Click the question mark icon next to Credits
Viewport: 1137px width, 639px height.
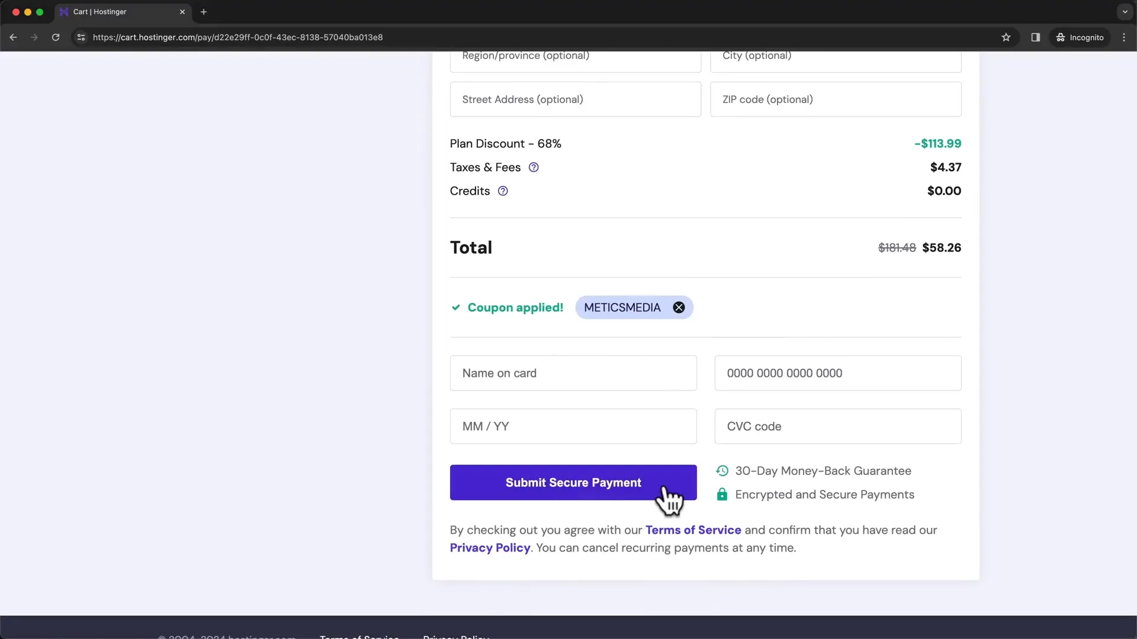[x=503, y=191]
